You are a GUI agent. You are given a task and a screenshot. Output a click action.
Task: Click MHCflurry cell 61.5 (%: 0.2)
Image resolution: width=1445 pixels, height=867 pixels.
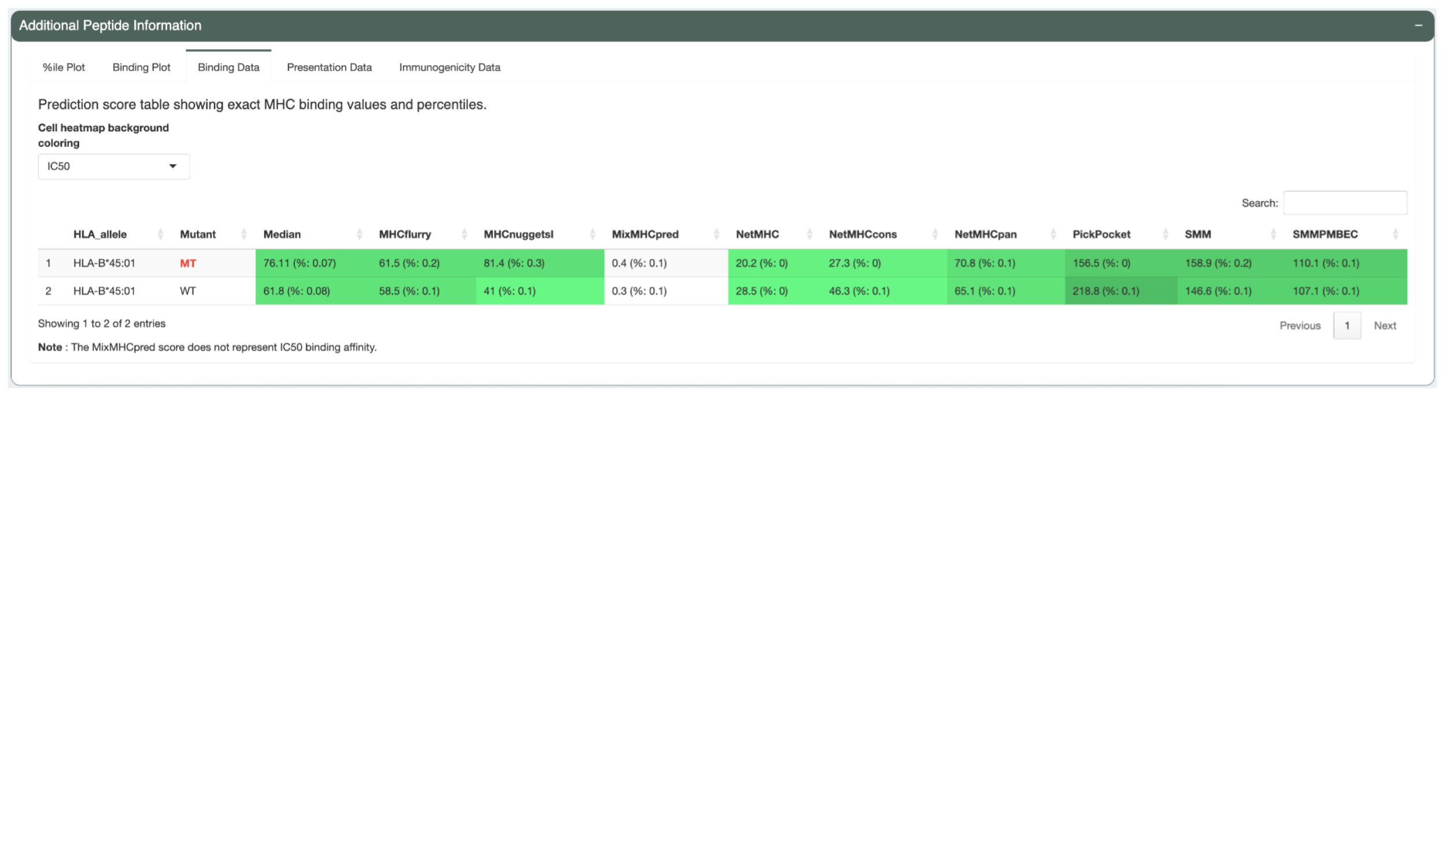tap(424, 263)
